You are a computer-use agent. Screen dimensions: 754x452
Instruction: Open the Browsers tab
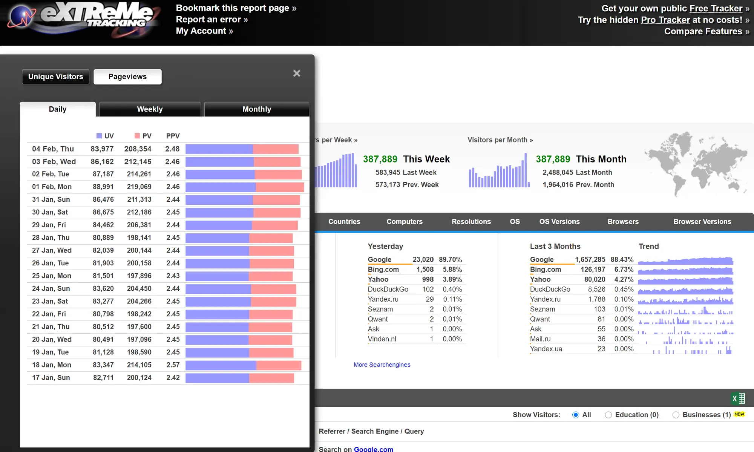623,222
